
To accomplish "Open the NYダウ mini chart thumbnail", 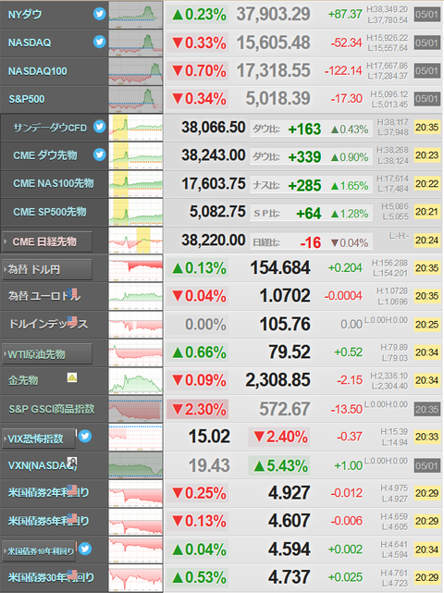I will pyautogui.click(x=136, y=15).
